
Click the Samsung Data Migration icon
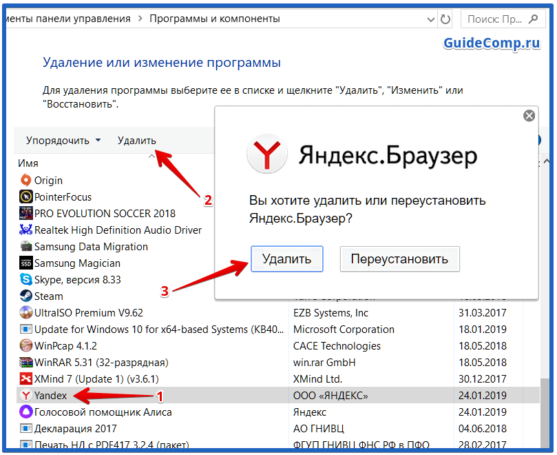coord(25,247)
